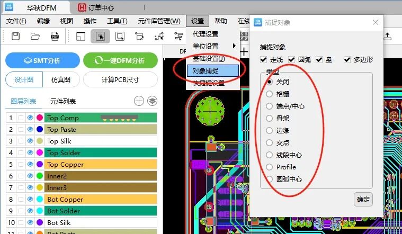The width and height of the screenshot is (402, 234).
Task: Click the Top Comp pink color swatch
Action: coord(40,118)
